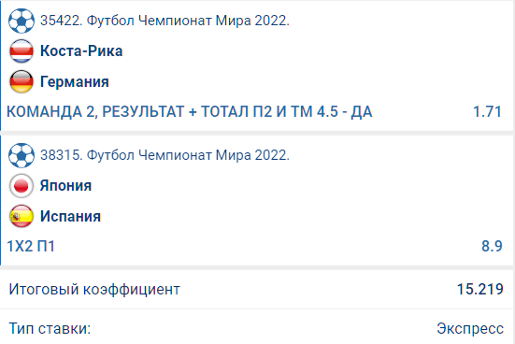Screen dimensions: 515x344
Task: Open the Коста-Рика team name
Action: point(81,51)
